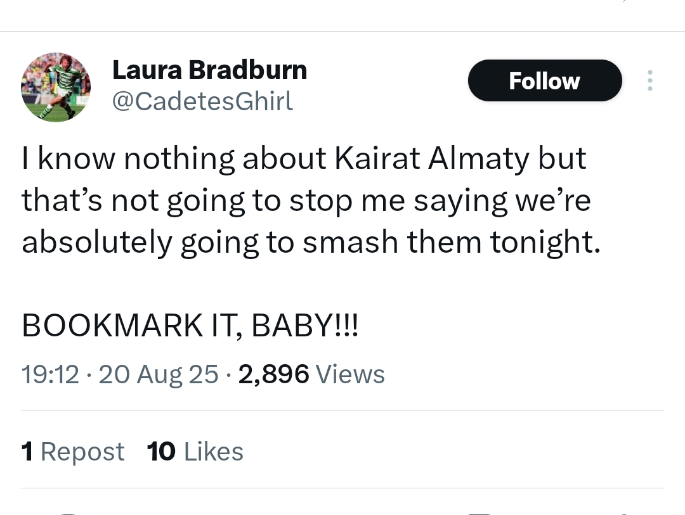685x515 pixels.
Task: Open Laura Bradburn's display name link
Action: 210,70
